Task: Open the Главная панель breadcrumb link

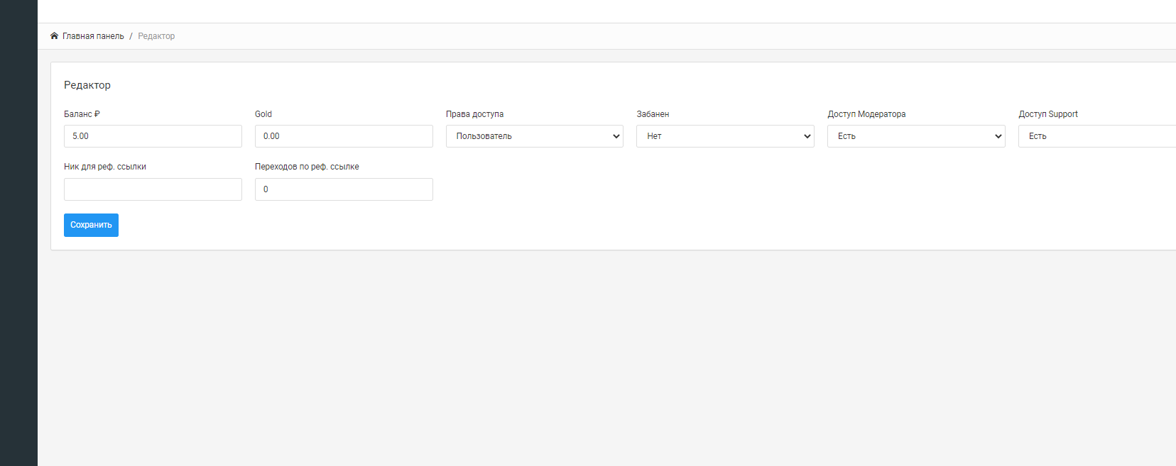Action: [93, 36]
